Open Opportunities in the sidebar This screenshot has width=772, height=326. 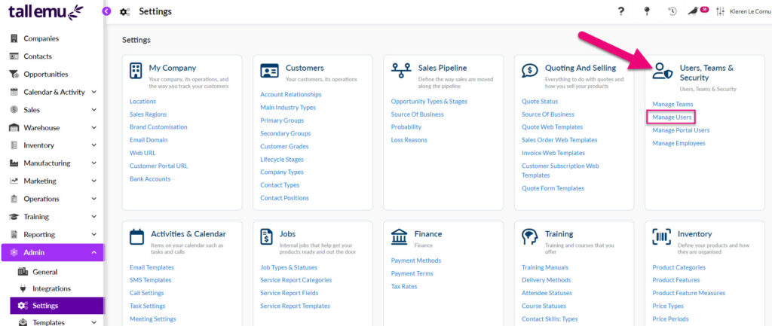click(x=46, y=75)
